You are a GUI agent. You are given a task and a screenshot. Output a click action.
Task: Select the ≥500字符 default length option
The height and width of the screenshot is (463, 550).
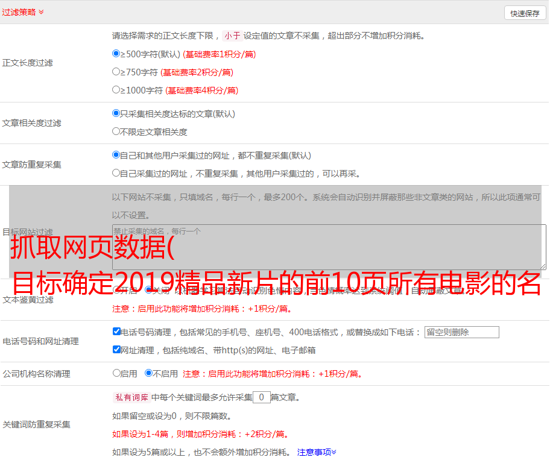pos(116,54)
